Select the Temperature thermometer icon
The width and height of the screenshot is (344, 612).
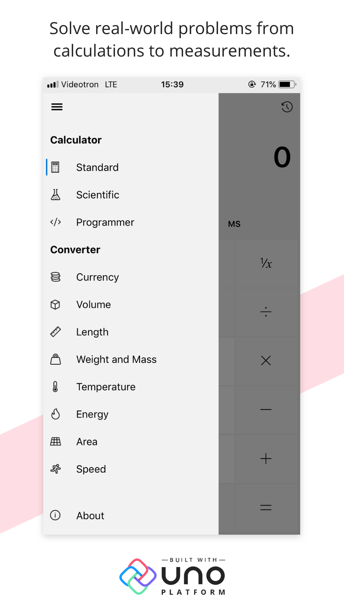[x=56, y=387]
